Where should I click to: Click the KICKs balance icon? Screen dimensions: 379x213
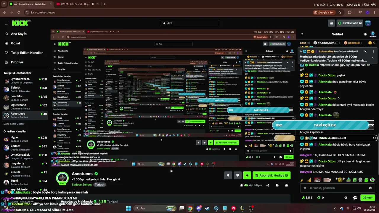(x=319, y=198)
